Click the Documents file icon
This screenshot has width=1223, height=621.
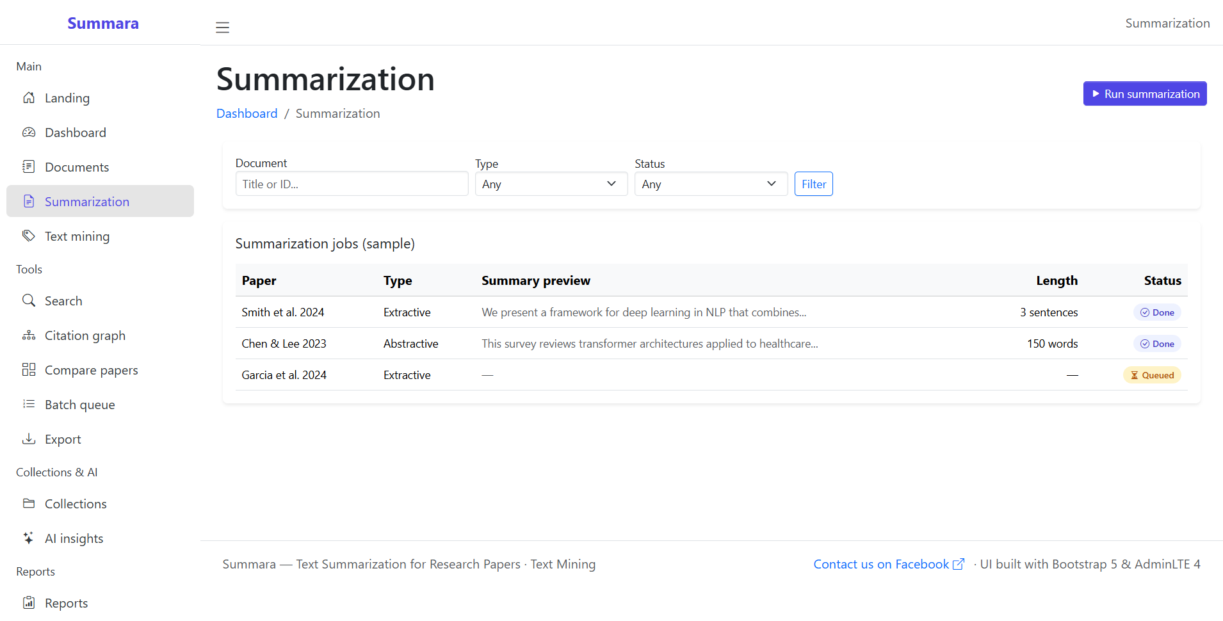[29, 166]
